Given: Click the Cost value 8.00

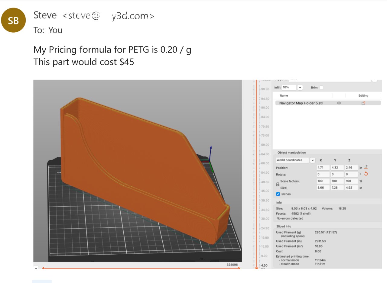Looking at the screenshot, I should (318, 251).
